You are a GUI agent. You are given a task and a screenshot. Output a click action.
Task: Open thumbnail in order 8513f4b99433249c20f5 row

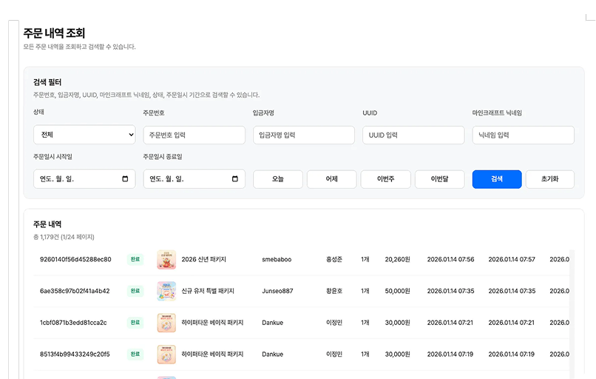tap(166, 355)
